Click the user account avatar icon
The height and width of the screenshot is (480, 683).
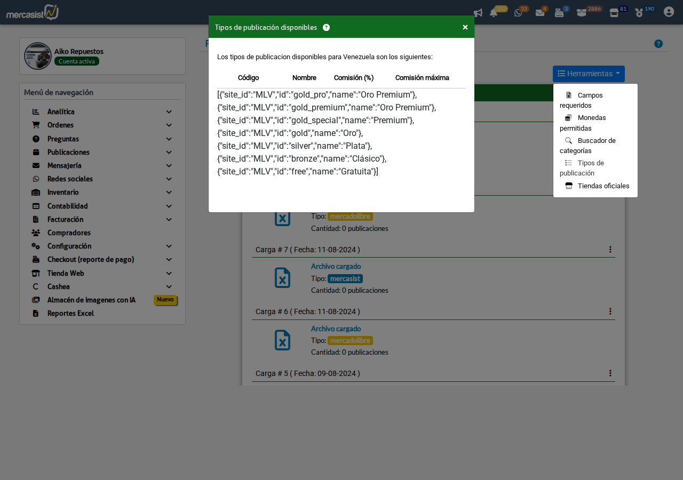(669, 12)
